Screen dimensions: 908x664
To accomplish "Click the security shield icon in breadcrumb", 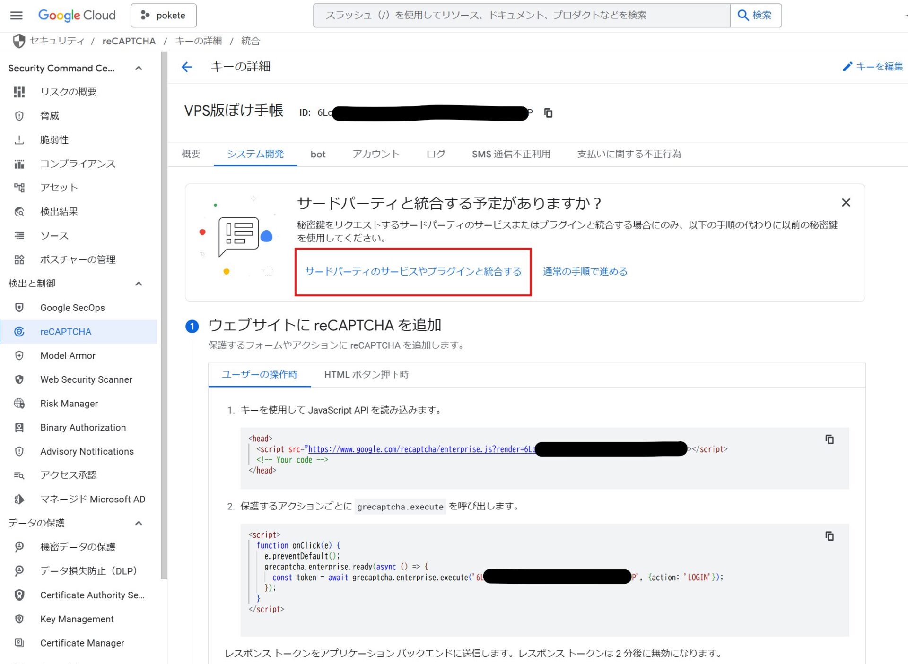I will click(19, 41).
